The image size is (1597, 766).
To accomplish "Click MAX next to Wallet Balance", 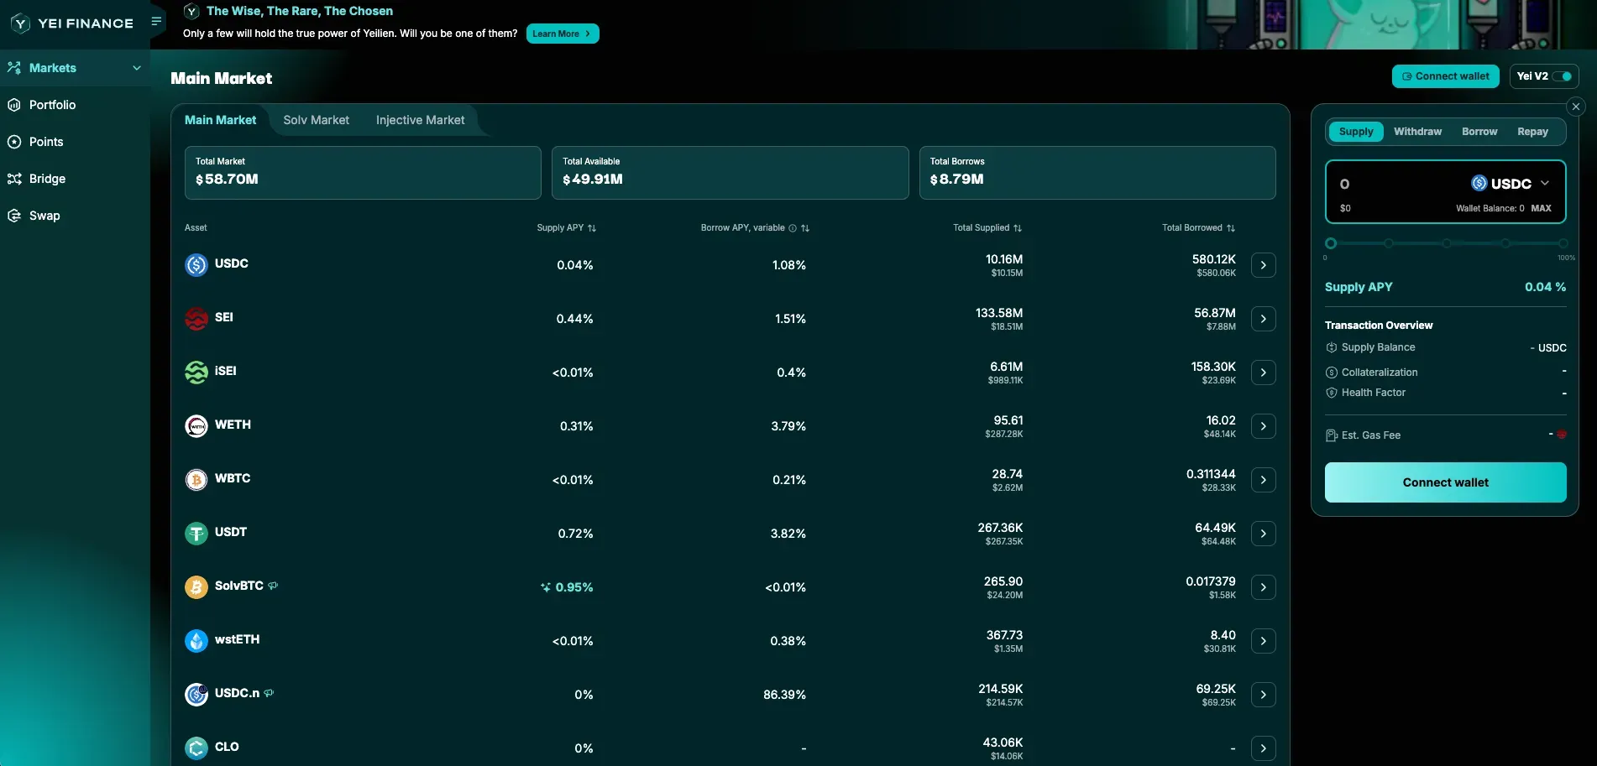I will (1542, 207).
